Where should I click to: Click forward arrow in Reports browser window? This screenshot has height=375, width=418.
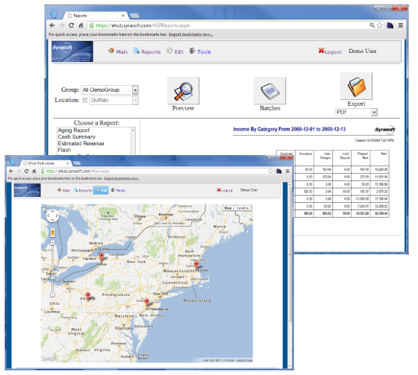pyautogui.click(x=61, y=25)
